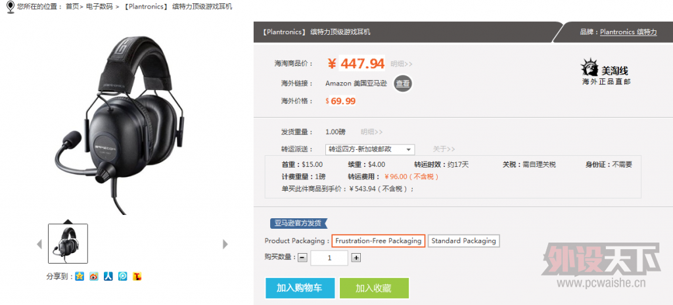Click the 海外正品直邮 text
The height and width of the screenshot is (305, 673).
[x=607, y=82]
